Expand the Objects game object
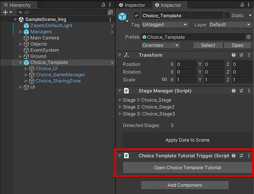254x194 pixels. coord(20,44)
